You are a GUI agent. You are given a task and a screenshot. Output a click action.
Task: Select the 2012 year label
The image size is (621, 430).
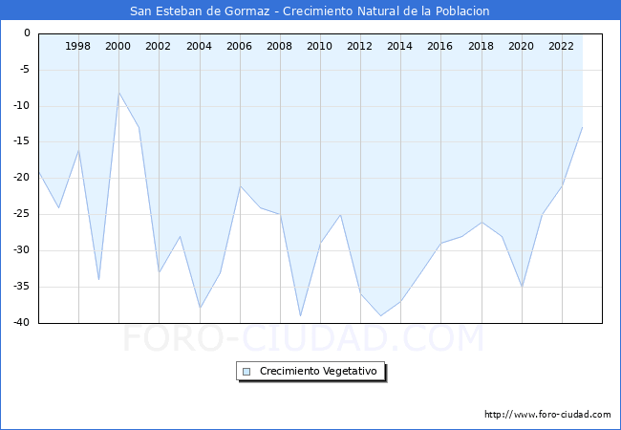[x=359, y=46]
